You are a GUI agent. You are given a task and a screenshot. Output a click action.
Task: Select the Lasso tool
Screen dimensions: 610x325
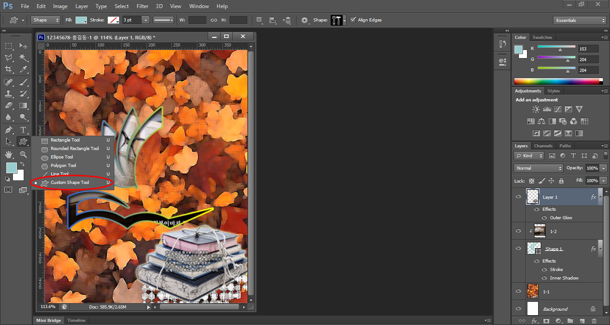pos(8,58)
